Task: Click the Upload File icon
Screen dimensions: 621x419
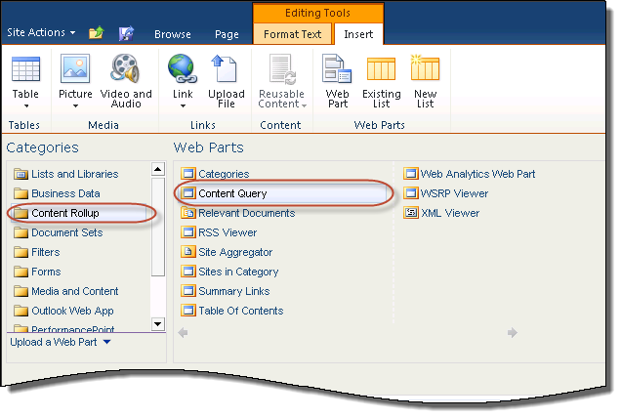Action: pyautogui.click(x=227, y=69)
